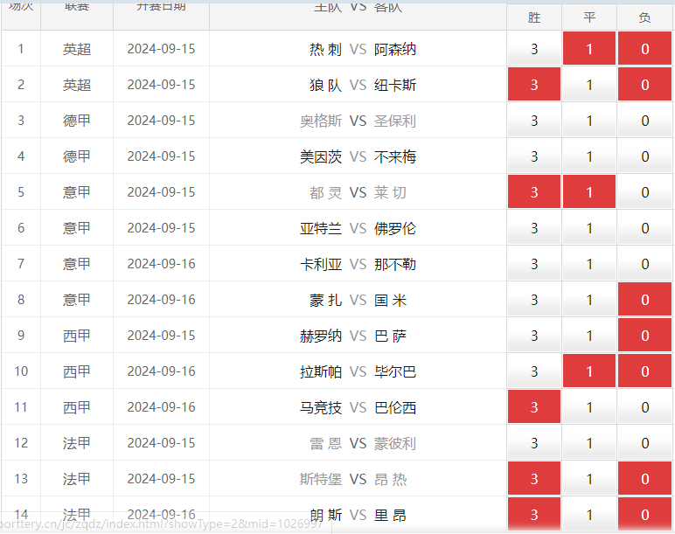
Task: Deselect 胜 (3) for 斯特堡 VS 昂热
Action: (x=534, y=479)
